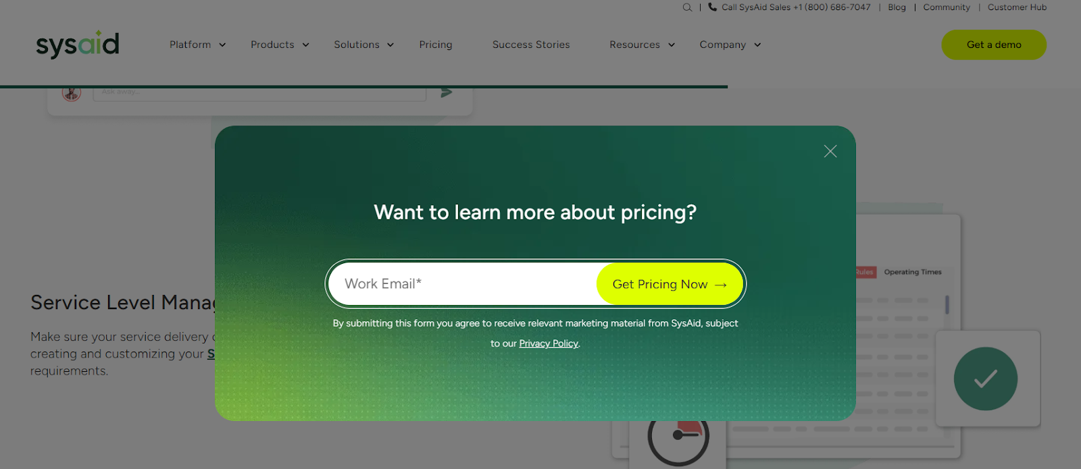Click the phone icon beside SysAid Sales

click(x=712, y=7)
